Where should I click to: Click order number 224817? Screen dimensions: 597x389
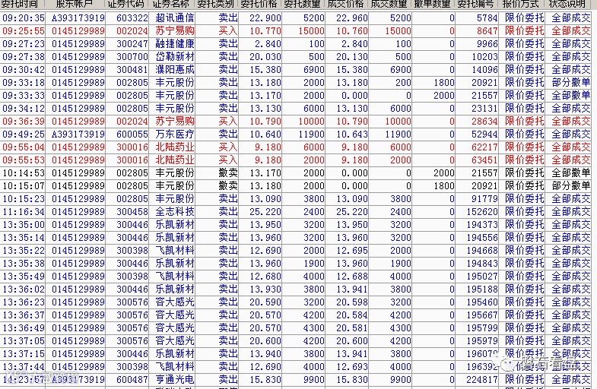click(x=482, y=380)
